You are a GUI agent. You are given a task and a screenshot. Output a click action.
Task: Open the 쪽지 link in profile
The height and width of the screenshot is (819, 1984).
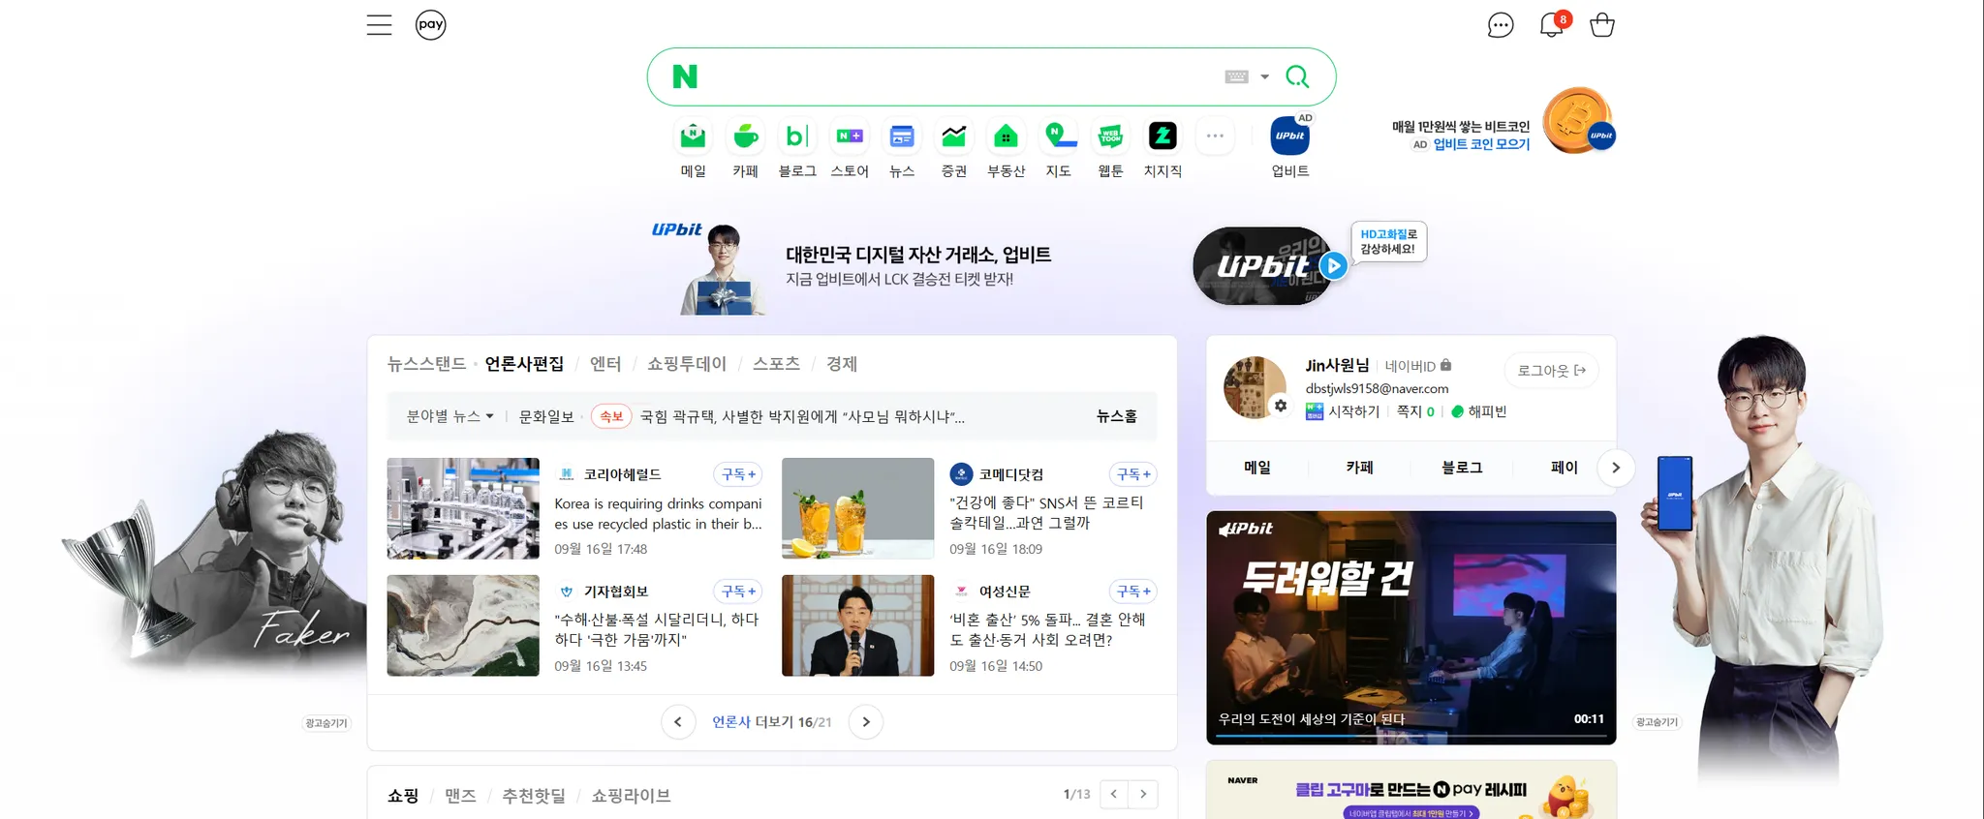1415,411
